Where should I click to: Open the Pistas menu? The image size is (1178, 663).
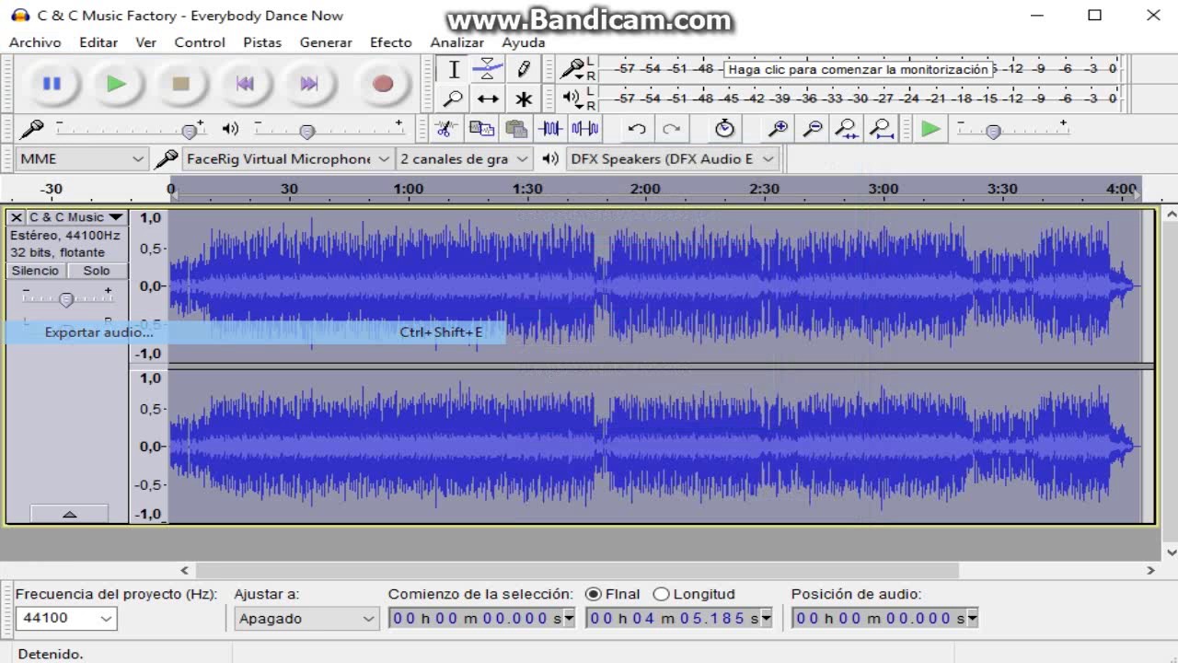pyautogui.click(x=262, y=42)
